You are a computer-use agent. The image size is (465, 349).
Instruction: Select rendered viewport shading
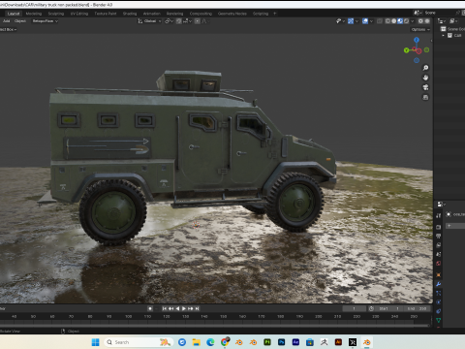pos(406,21)
